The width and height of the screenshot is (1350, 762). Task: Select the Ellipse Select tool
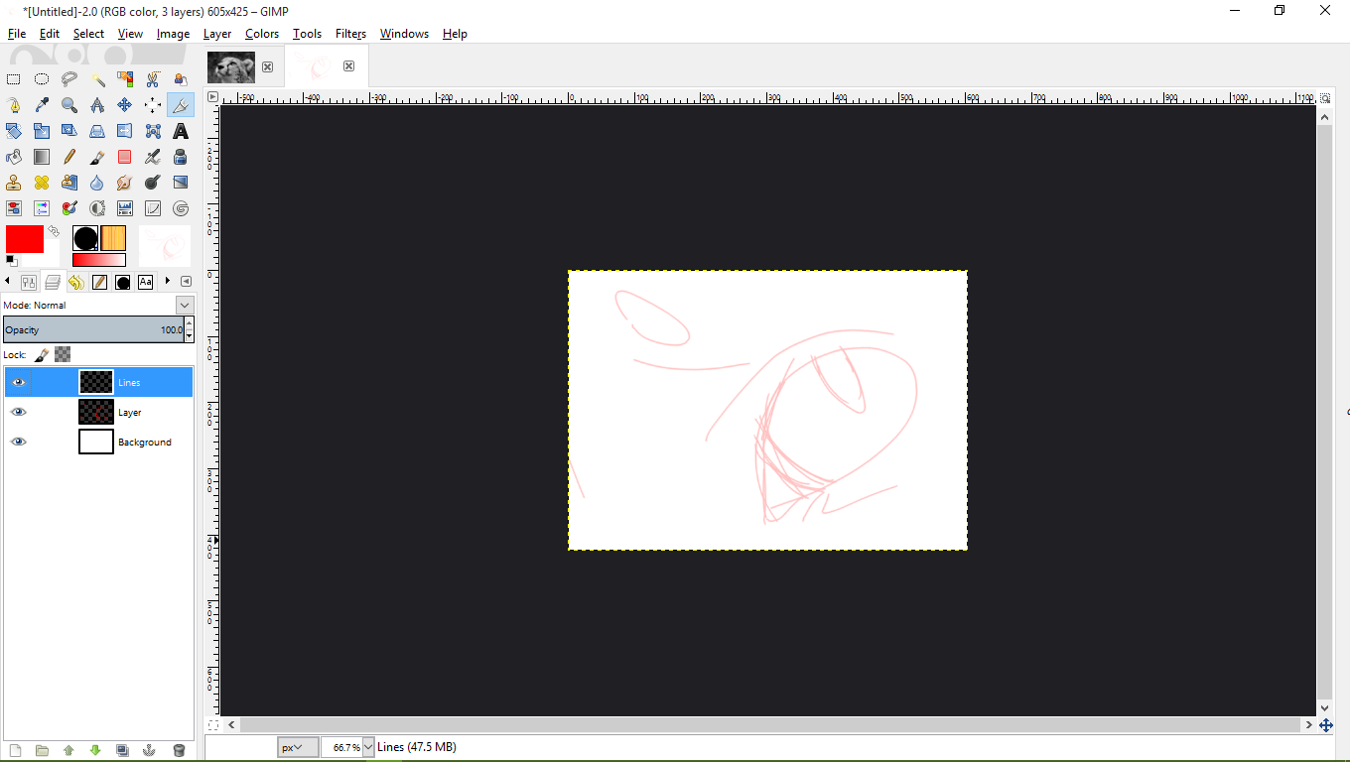42,78
